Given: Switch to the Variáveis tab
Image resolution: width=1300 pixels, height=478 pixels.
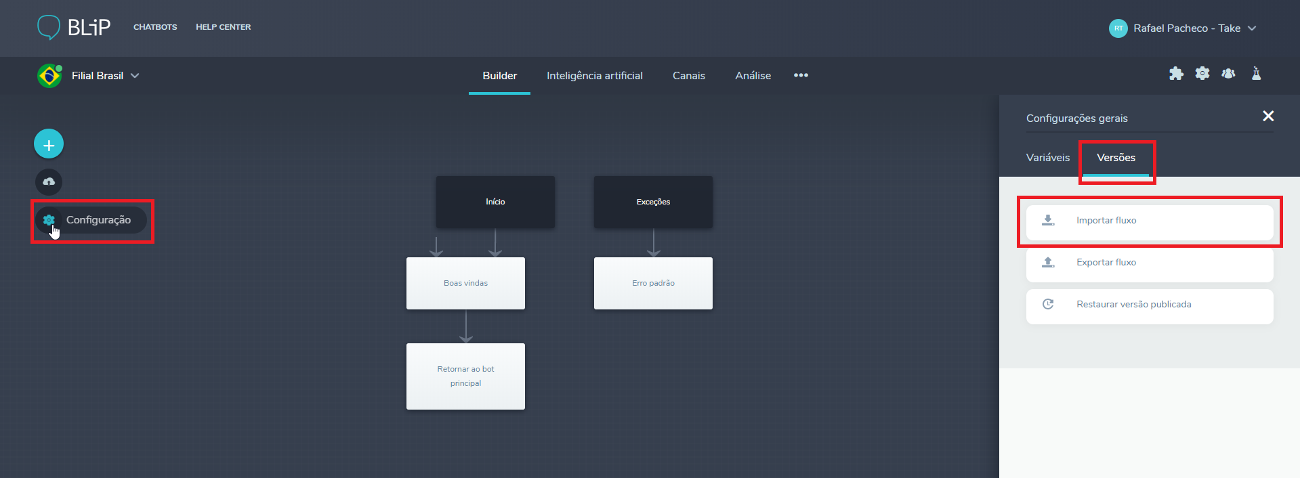Looking at the screenshot, I should pyautogui.click(x=1047, y=158).
